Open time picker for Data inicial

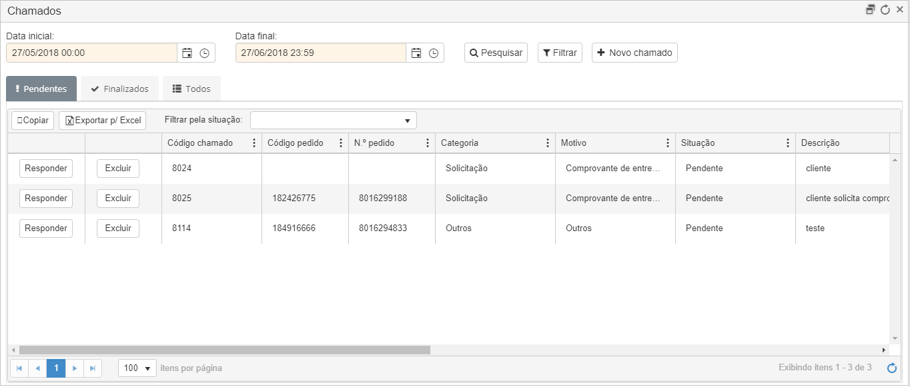tap(205, 53)
